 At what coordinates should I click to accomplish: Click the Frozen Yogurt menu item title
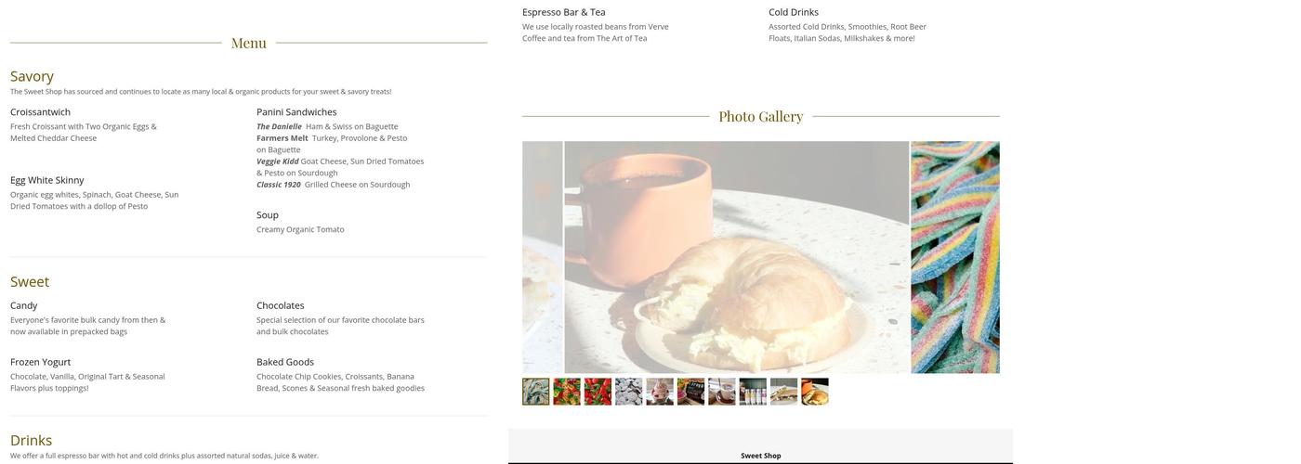pos(41,362)
